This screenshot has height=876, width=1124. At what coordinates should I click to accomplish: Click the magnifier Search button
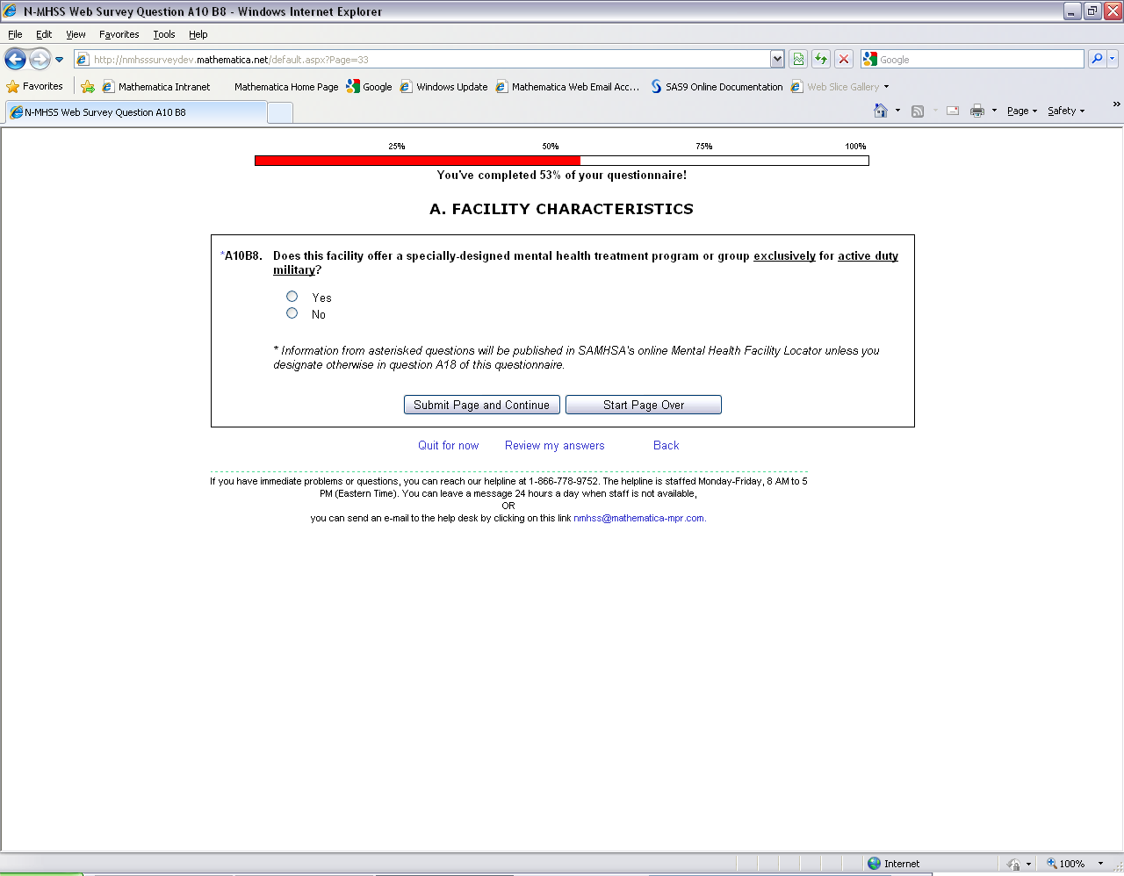point(1097,59)
